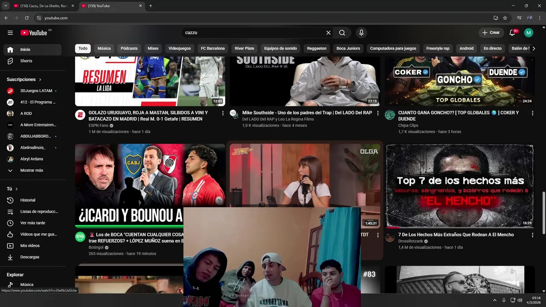The image size is (546, 307).
Task: Open 3DJuegos LATAM subscription
Action: click(32, 91)
